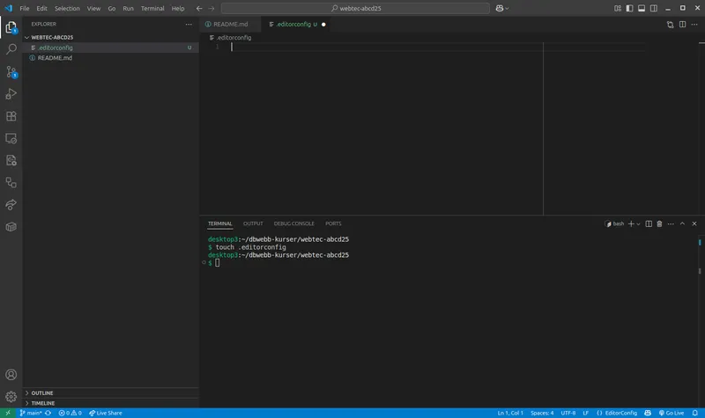This screenshot has height=418, width=705.
Task: Select README.md in the Explorer tree
Action: [x=111, y=58]
